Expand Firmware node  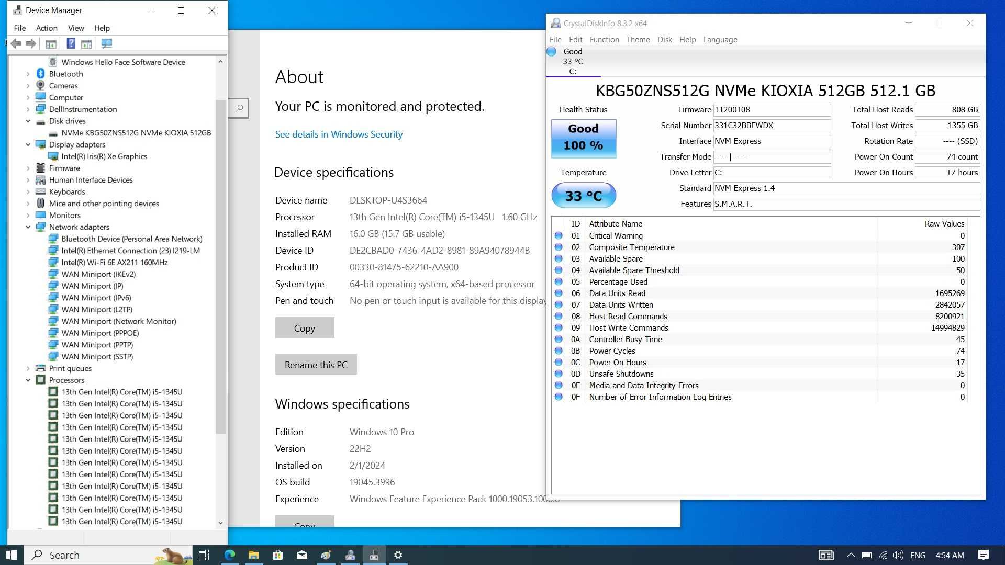coord(28,168)
